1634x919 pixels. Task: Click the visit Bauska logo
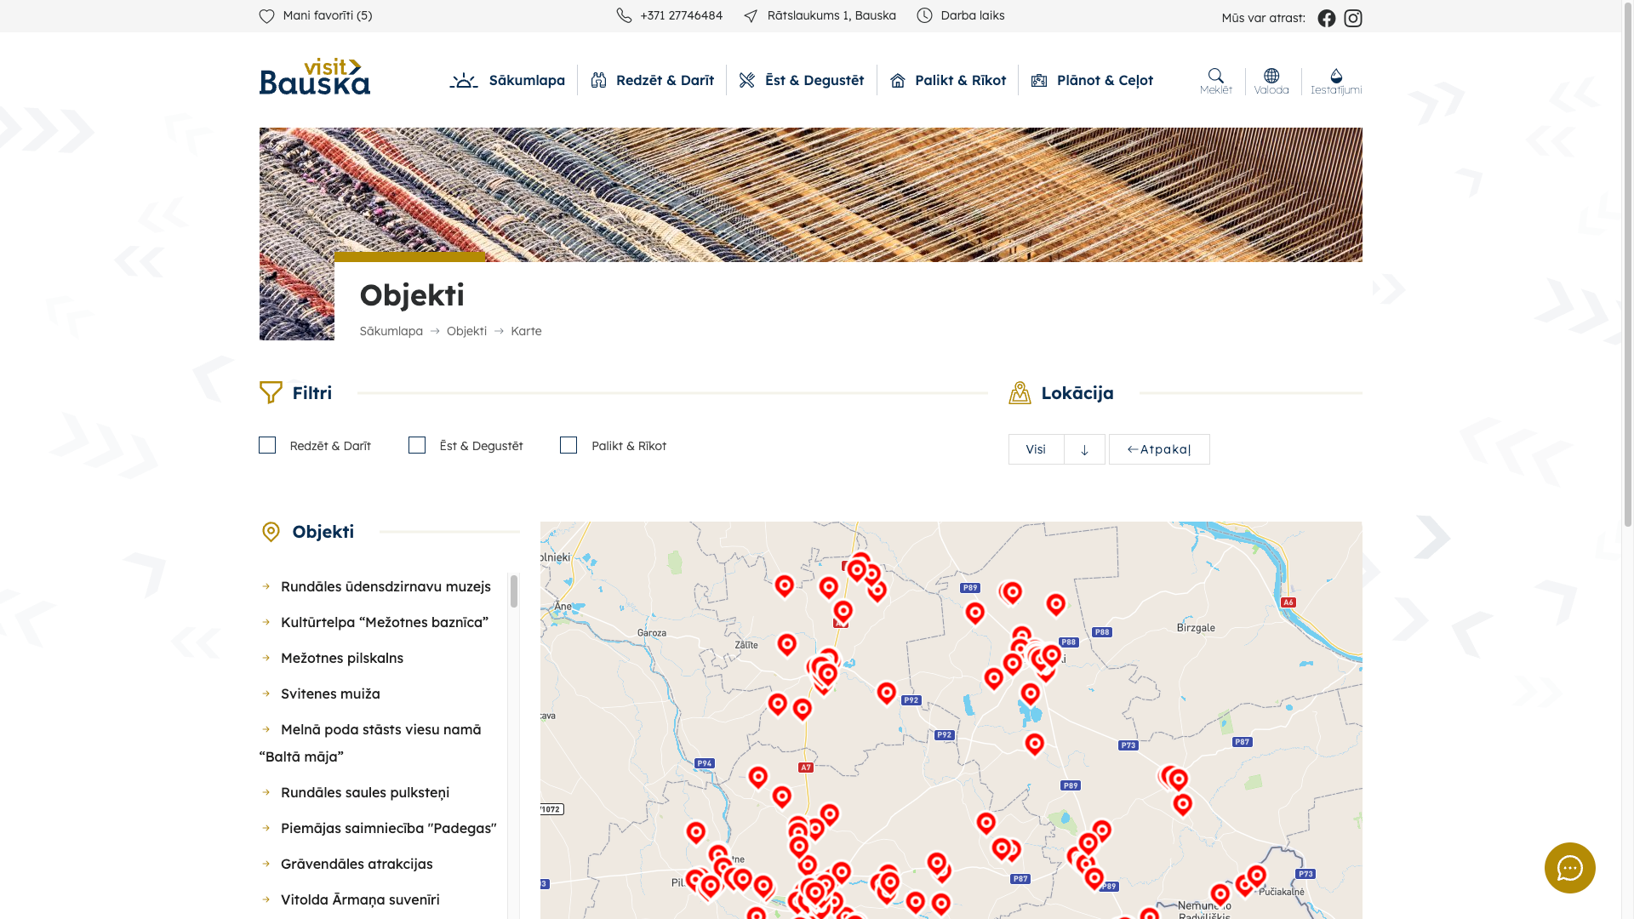coord(314,77)
